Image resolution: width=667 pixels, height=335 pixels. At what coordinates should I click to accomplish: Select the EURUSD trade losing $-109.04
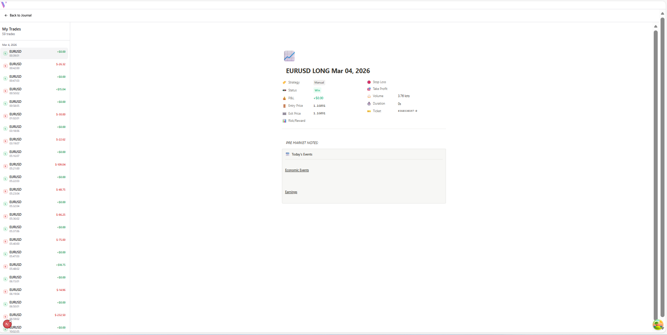(34, 166)
